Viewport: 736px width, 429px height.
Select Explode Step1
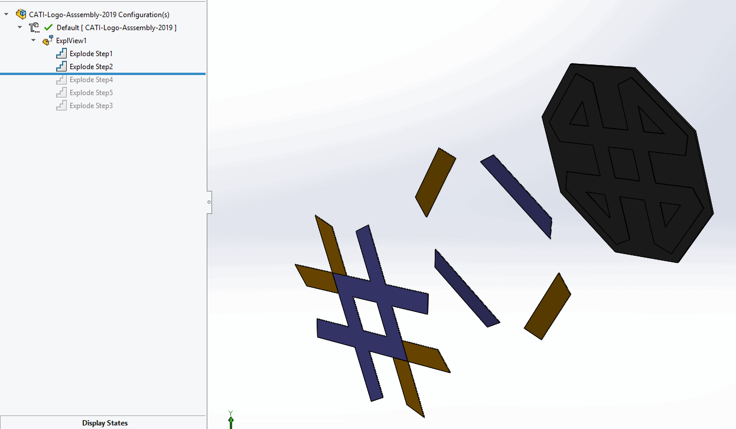pyautogui.click(x=91, y=54)
